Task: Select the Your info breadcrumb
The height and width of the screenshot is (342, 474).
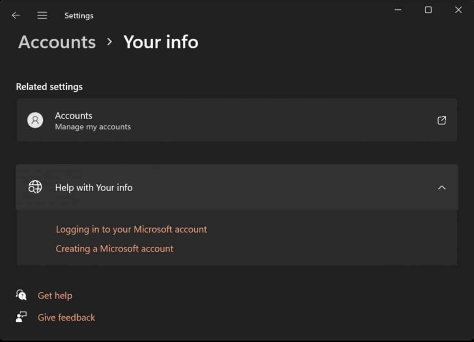Action: (161, 42)
